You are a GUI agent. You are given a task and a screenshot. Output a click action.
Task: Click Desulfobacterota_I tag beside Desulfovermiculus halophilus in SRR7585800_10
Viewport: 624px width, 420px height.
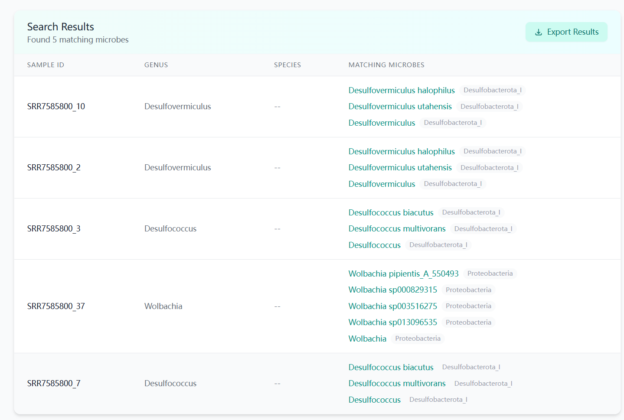[493, 90]
